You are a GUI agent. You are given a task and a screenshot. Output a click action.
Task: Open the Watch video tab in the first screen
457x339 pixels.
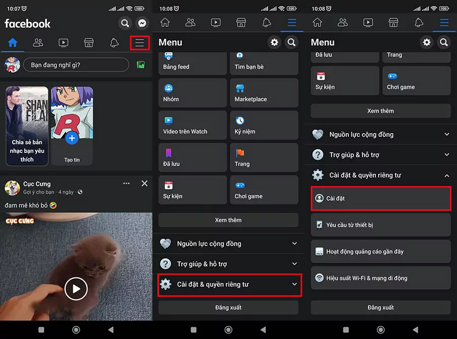pyautogui.click(x=63, y=43)
